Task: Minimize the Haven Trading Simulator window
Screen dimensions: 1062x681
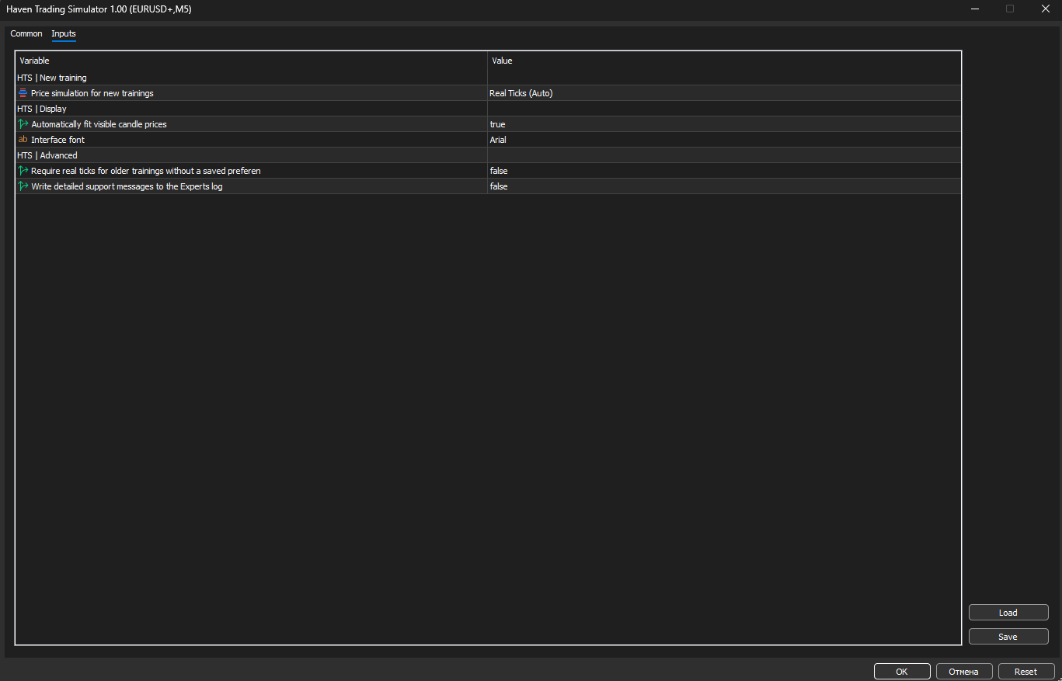Action: [x=975, y=9]
